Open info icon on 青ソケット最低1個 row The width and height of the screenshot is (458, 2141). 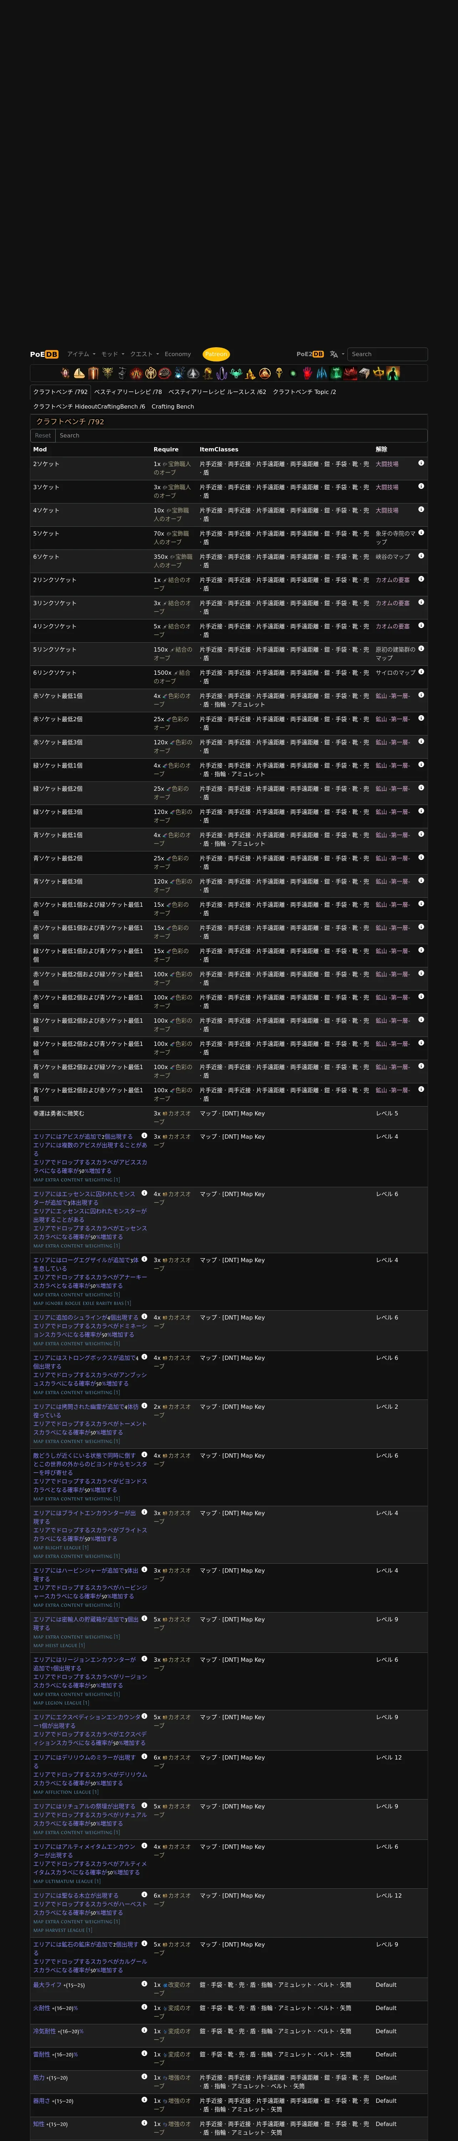point(421,835)
